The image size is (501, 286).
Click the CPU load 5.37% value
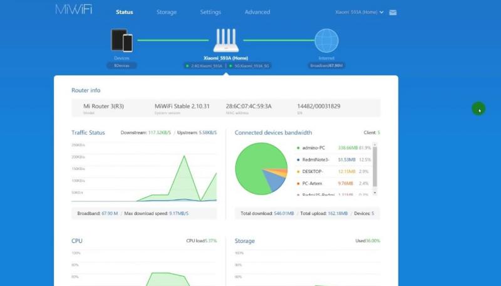[210, 241]
